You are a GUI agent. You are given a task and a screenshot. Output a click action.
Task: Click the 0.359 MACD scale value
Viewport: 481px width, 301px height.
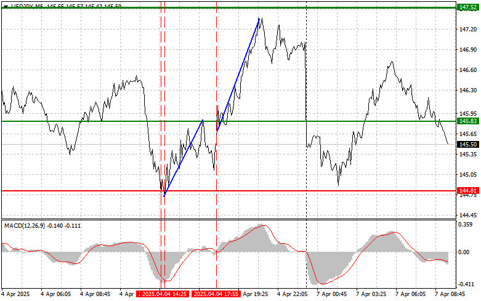pos(466,225)
